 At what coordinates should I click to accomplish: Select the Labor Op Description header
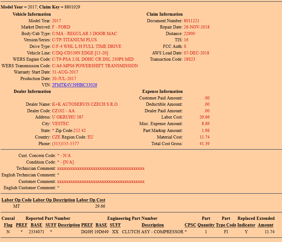(x=54, y=200)
